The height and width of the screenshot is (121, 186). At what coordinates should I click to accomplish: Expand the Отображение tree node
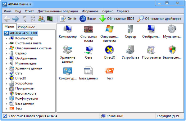[x=7, y=58]
